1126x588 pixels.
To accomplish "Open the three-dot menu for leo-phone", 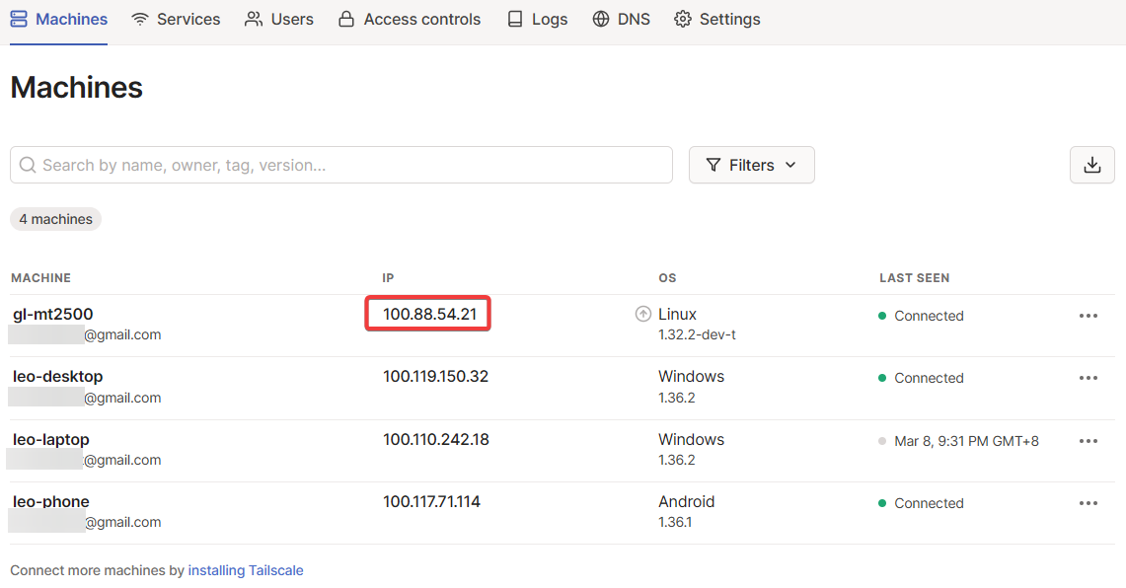I will pyautogui.click(x=1088, y=503).
